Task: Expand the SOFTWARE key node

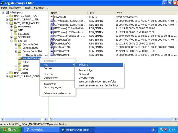Action: [11, 37]
